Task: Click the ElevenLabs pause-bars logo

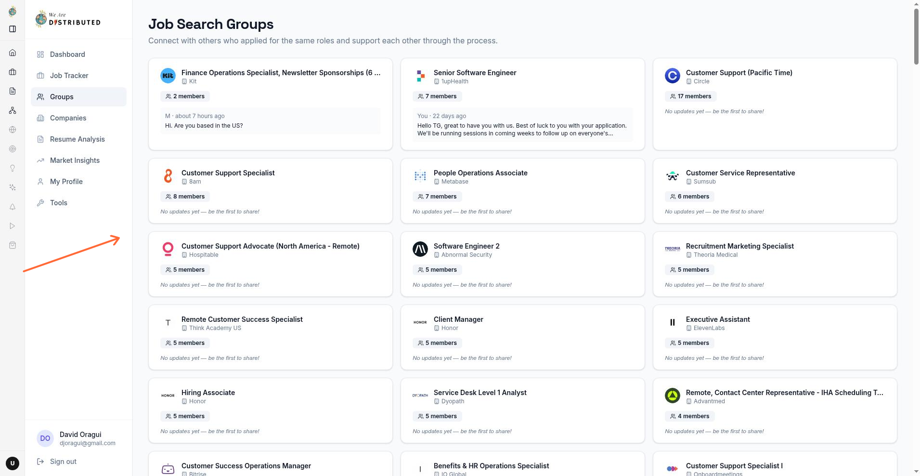Action: point(673,322)
